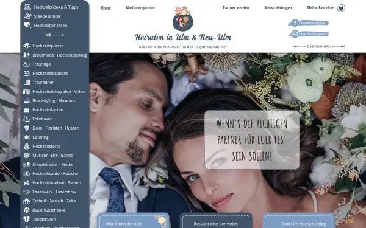Select Hochzeitslocations category
The image size is (366, 228).
pyautogui.click(x=50, y=74)
